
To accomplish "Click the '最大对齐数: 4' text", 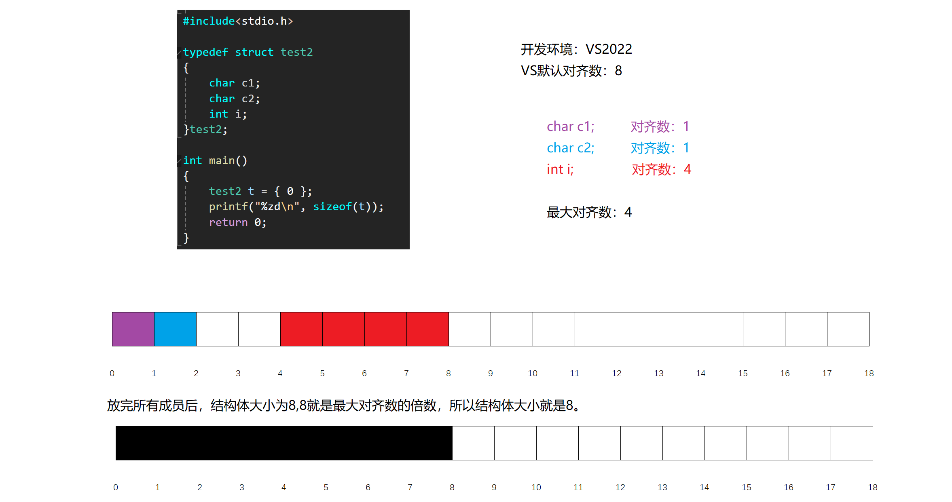I will (589, 212).
